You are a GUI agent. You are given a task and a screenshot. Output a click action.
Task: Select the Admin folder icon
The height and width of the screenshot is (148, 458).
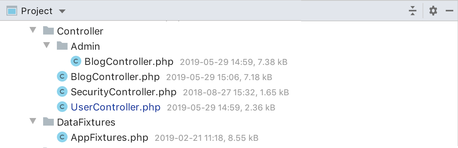[62, 46]
